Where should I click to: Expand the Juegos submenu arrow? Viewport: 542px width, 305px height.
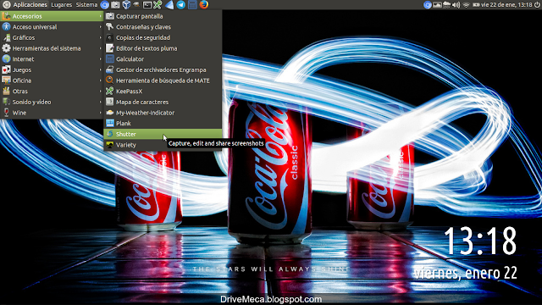point(100,69)
